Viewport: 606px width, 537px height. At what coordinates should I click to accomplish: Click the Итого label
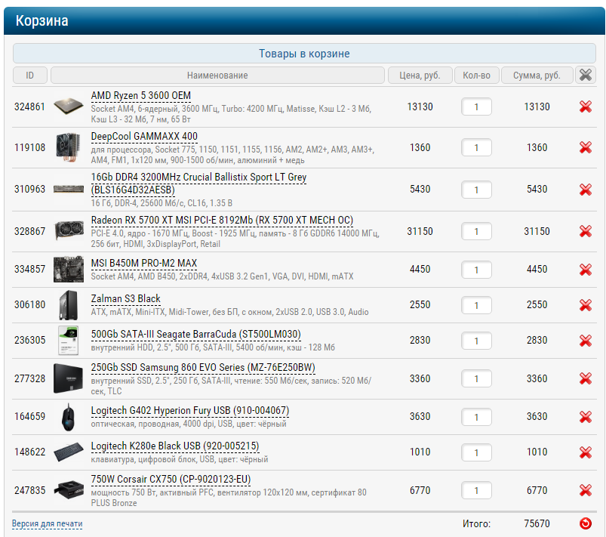coord(476,524)
